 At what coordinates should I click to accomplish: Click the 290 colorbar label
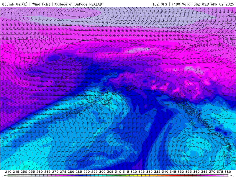click(x=86, y=172)
